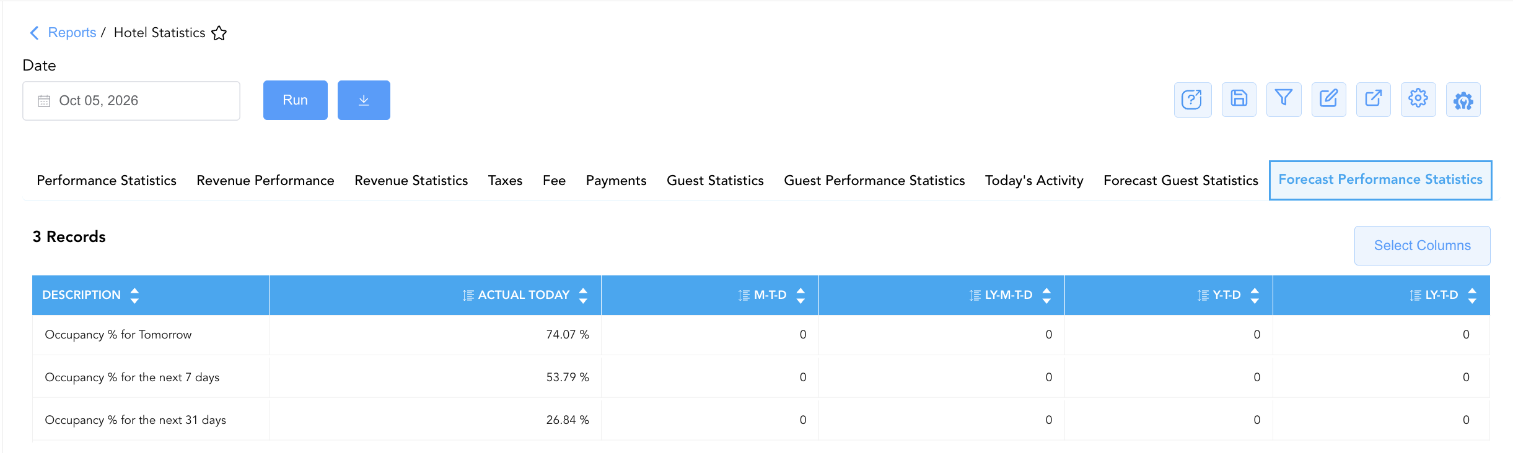Go back to the Reports link
Screen dimensions: 1513x453
point(72,33)
